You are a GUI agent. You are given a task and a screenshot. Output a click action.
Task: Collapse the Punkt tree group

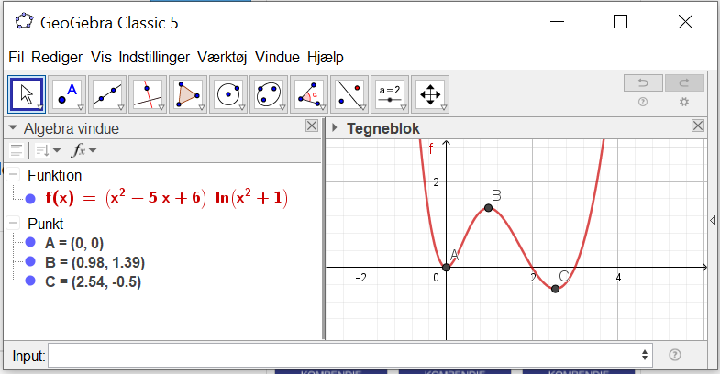[x=14, y=223]
